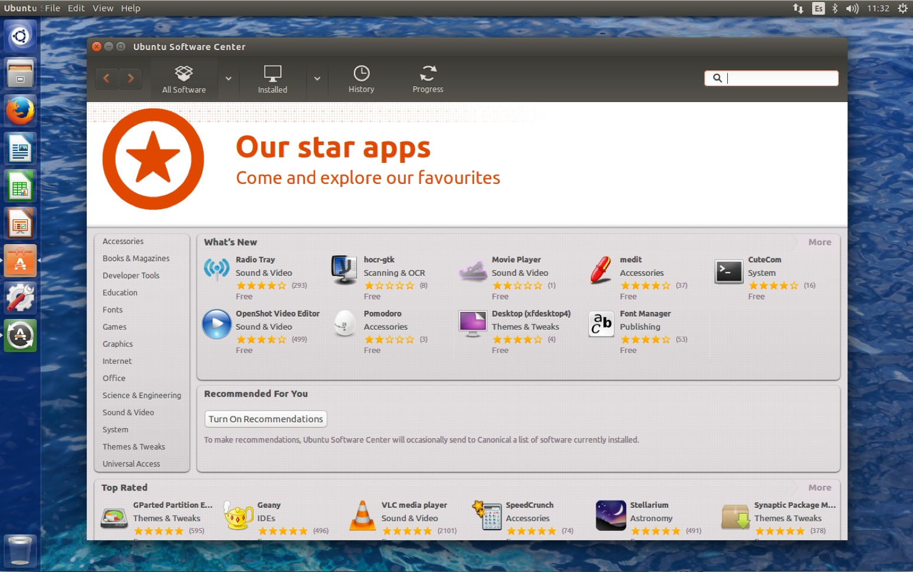Click More link in What's New section
Screen dimensions: 913x572
[x=819, y=242]
